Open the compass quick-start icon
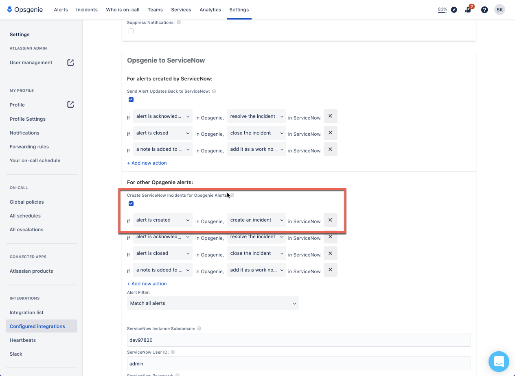The image size is (515, 376). coord(454,10)
